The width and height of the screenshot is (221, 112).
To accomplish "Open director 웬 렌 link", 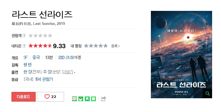I will [x=28, y=65].
